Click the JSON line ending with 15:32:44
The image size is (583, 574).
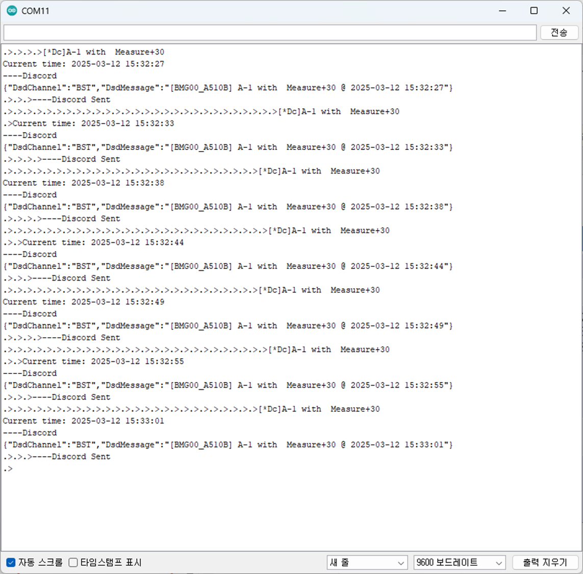(x=228, y=266)
